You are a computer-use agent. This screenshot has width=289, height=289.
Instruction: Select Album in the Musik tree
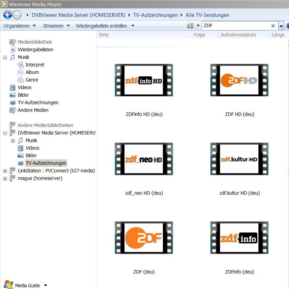(x=32, y=72)
